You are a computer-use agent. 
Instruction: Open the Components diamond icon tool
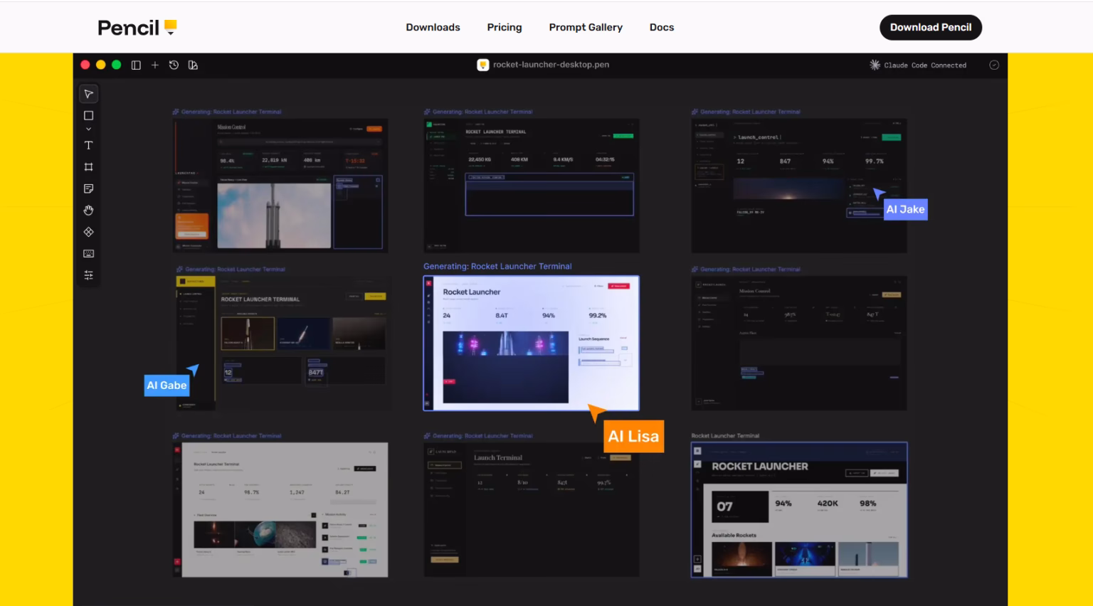[x=88, y=232]
